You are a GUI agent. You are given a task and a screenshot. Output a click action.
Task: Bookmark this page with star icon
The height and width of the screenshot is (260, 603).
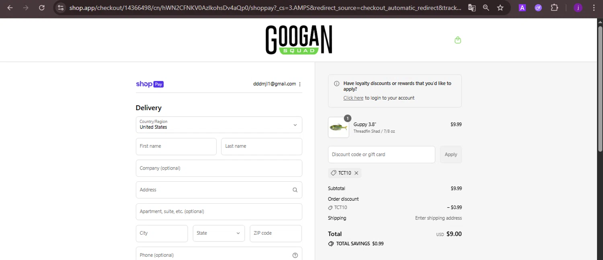500,8
